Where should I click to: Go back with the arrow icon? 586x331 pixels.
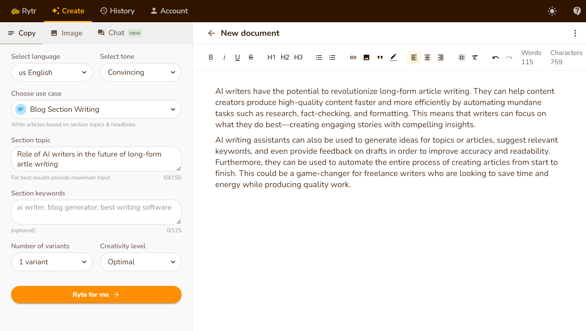click(212, 33)
